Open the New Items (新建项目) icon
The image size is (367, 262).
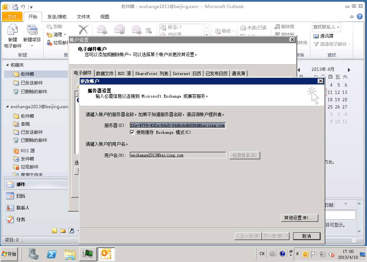tap(32, 30)
